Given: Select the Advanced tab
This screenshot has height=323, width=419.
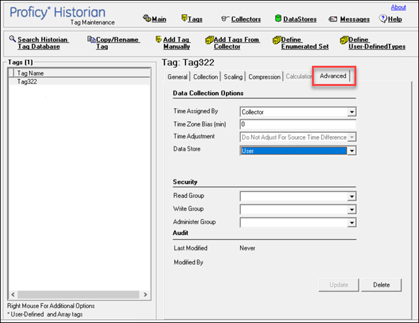Looking at the screenshot, I should pos(333,76).
